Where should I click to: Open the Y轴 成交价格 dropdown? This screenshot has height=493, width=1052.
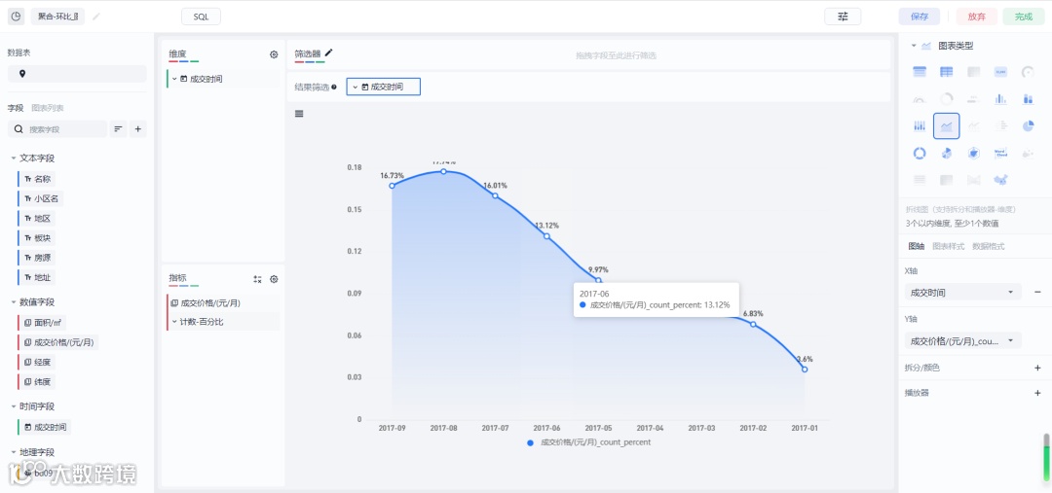[x=963, y=341]
